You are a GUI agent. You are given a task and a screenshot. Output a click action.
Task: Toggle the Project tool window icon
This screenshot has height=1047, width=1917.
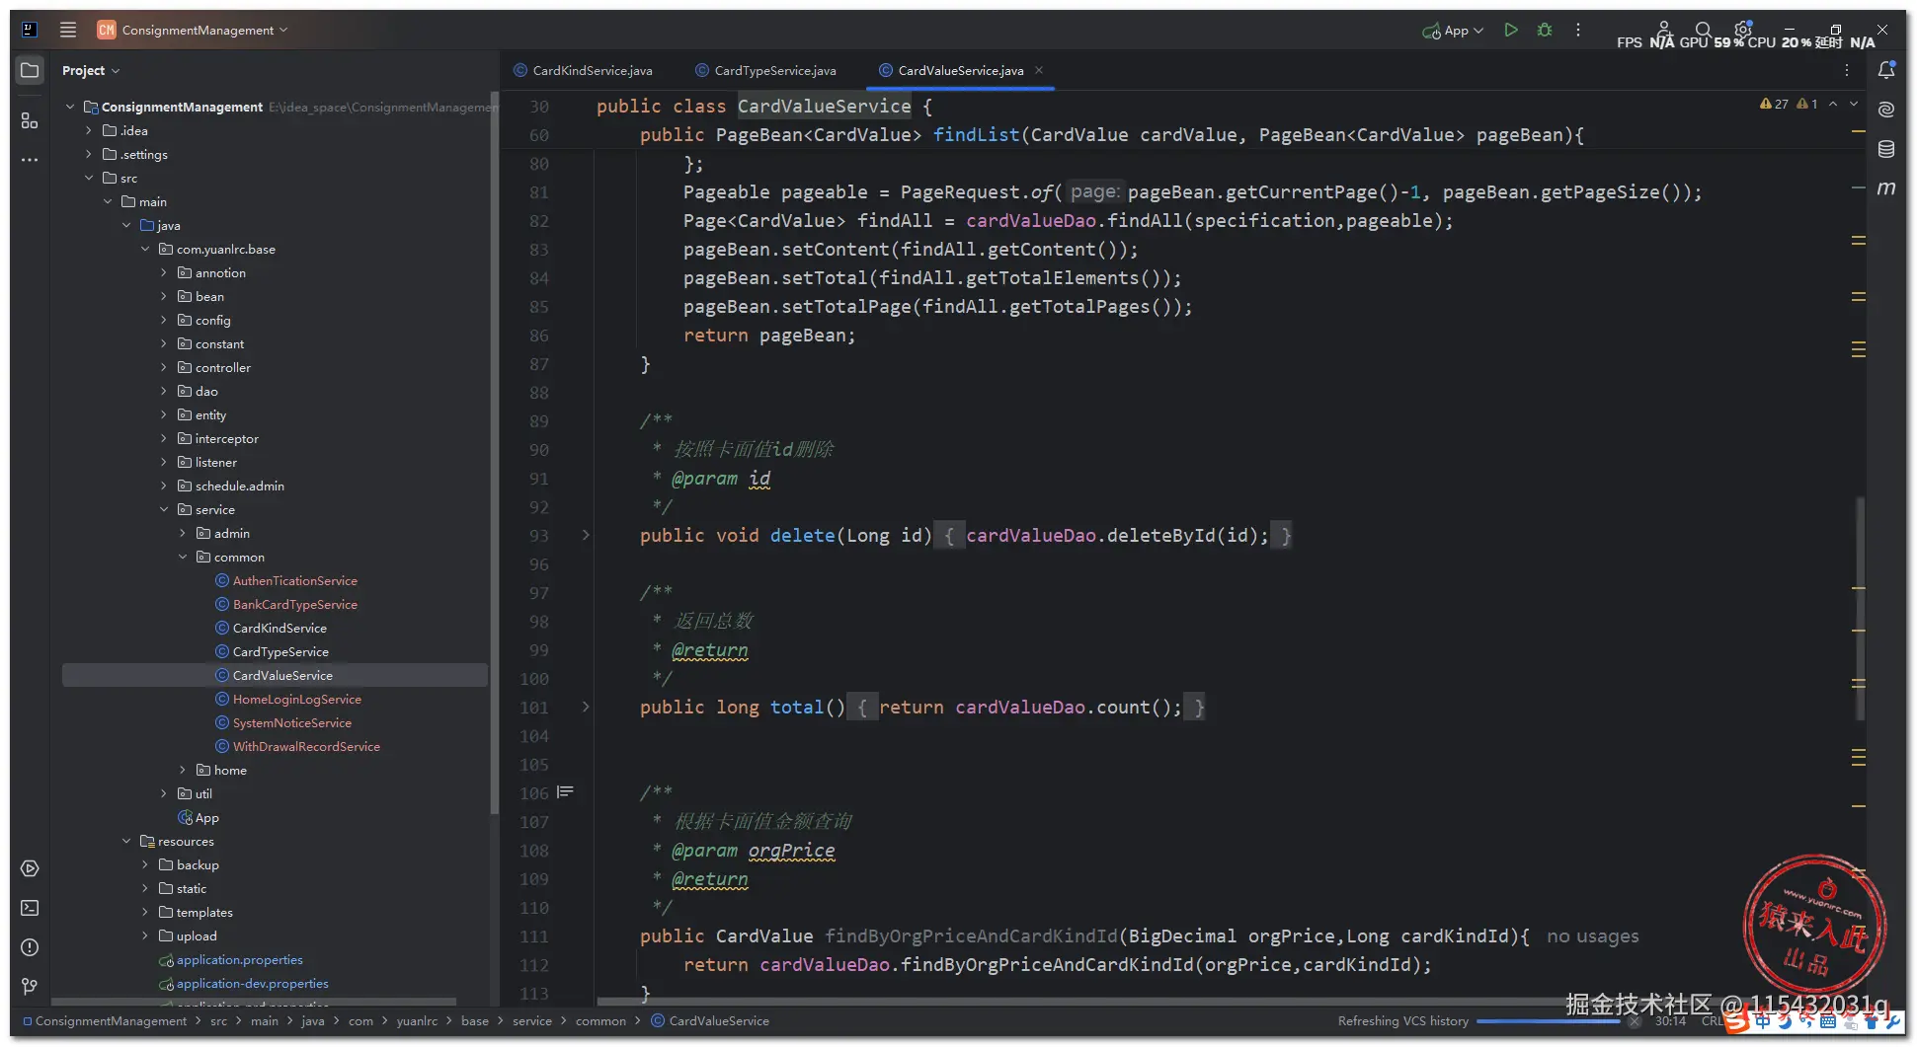pyautogui.click(x=30, y=70)
